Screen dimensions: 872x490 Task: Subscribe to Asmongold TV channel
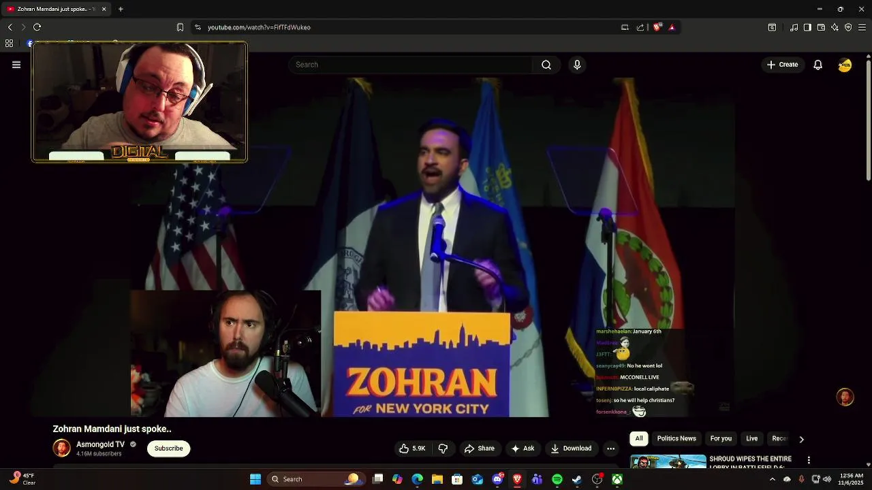(x=168, y=448)
